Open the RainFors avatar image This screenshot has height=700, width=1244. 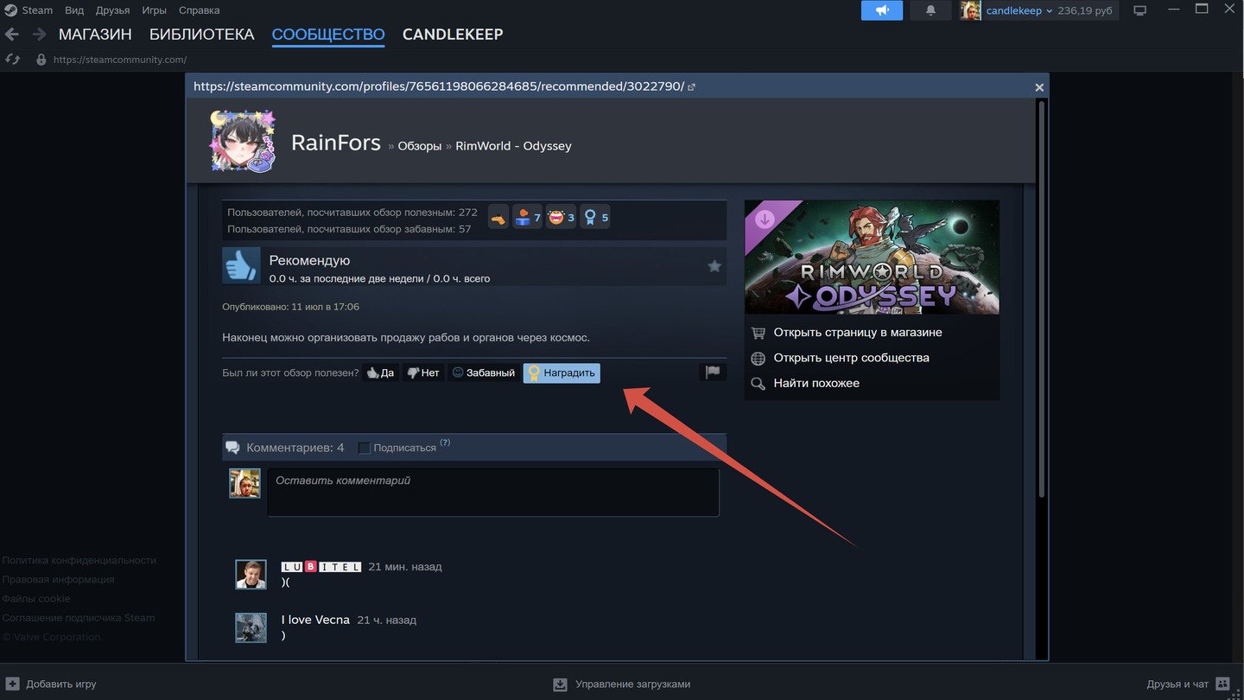[243, 141]
